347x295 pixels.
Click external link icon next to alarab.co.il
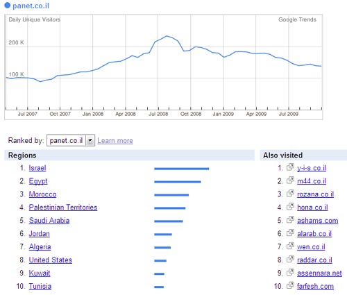tap(290, 233)
